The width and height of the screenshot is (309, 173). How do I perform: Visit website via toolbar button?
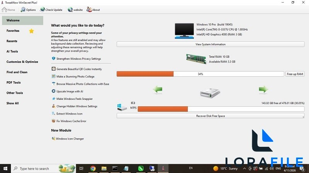pos(75,10)
